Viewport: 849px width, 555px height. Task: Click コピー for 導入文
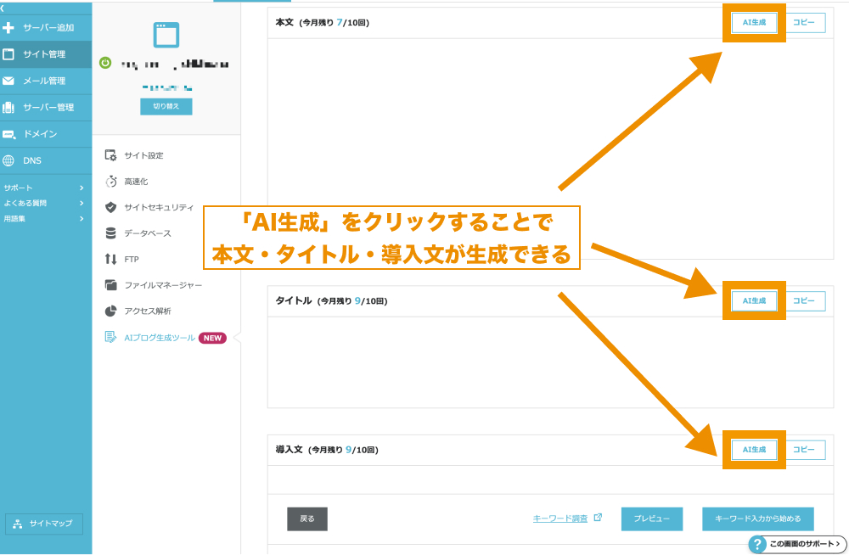click(x=803, y=450)
